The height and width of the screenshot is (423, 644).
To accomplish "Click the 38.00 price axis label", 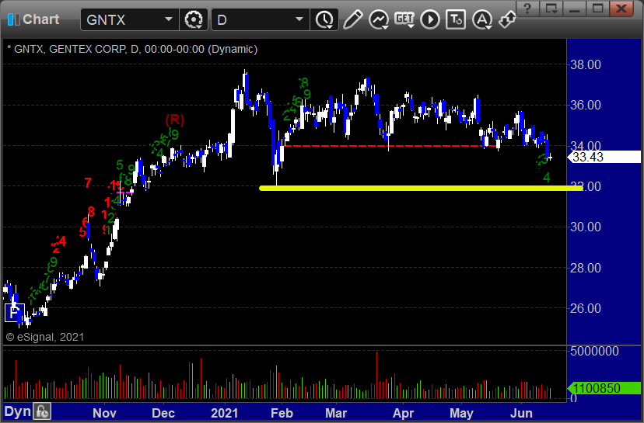I will point(586,64).
